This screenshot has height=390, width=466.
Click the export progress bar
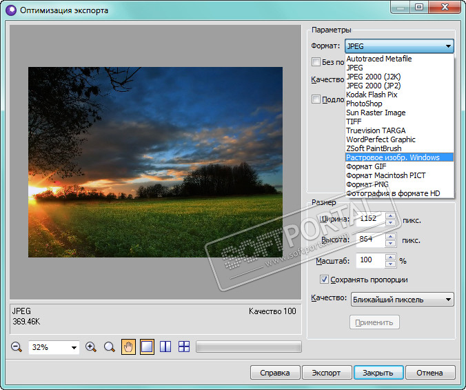pyautogui.click(x=249, y=347)
